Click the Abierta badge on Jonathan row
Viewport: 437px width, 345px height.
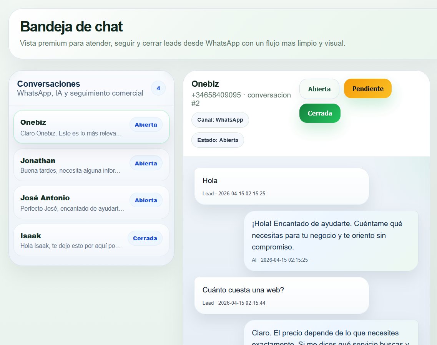(x=146, y=163)
